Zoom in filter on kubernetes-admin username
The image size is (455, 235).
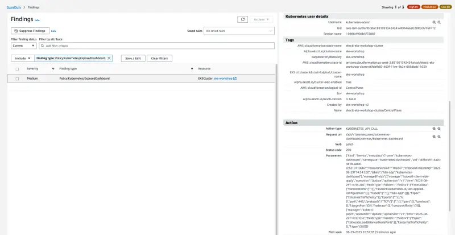point(433,22)
